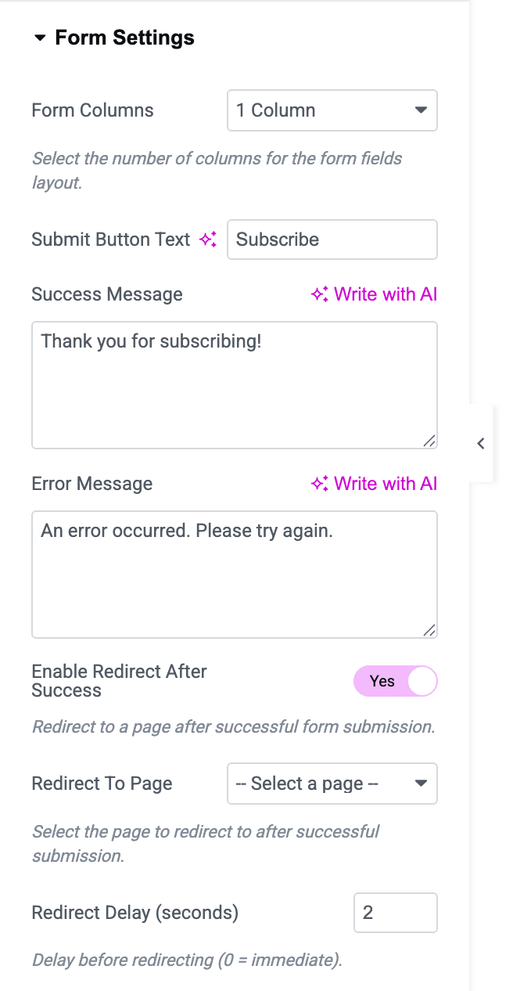Image resolution: width=513 pixels, height=991 pixels.
Task: Select the Subscribe text in Submit Button Text
Action: [278, 240]
